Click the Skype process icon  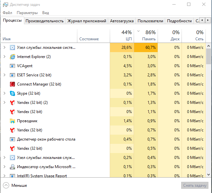pyautogui.click(x=12, y=93)
